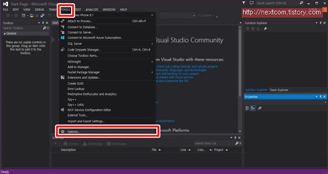This screenshot has width=328, height=174.
Task: Close the Toolbox panel
Action: (x=47, y=23)
